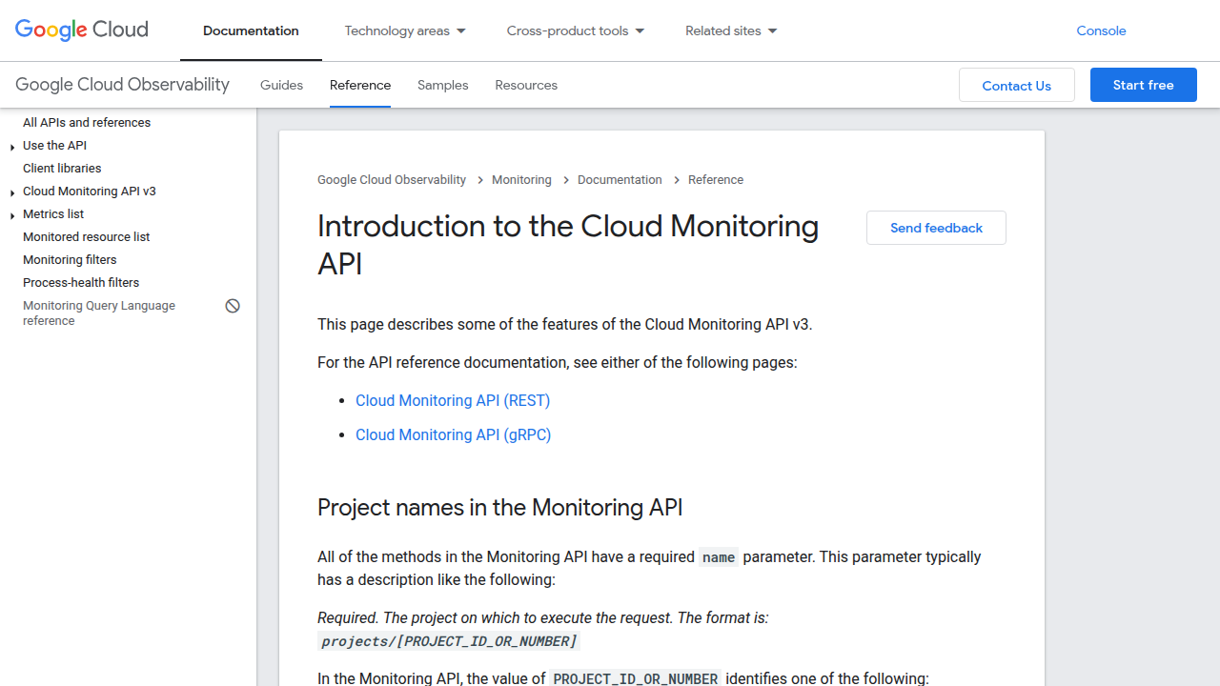Screen dimensions: 1220x686
Task: Select the Documentation top tab
Action: pos(251,30)
